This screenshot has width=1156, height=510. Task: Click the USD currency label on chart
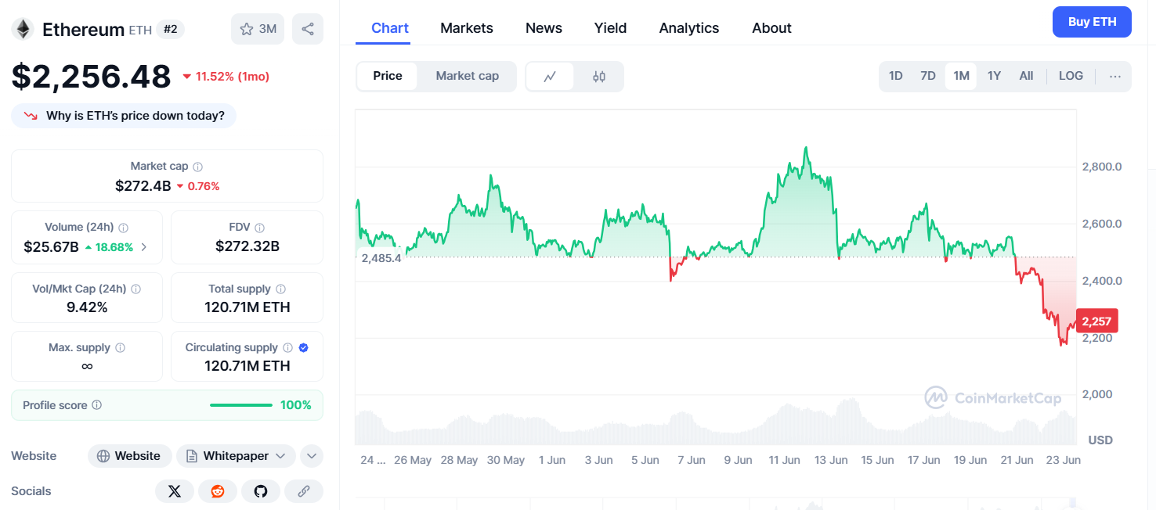1100,440
